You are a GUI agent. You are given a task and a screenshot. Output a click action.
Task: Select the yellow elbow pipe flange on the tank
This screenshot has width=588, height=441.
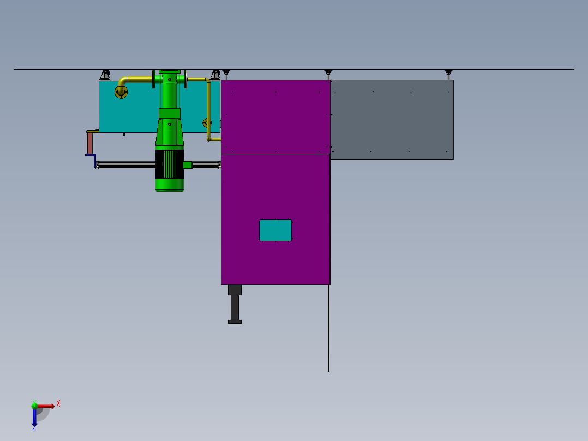click(121, 92)
